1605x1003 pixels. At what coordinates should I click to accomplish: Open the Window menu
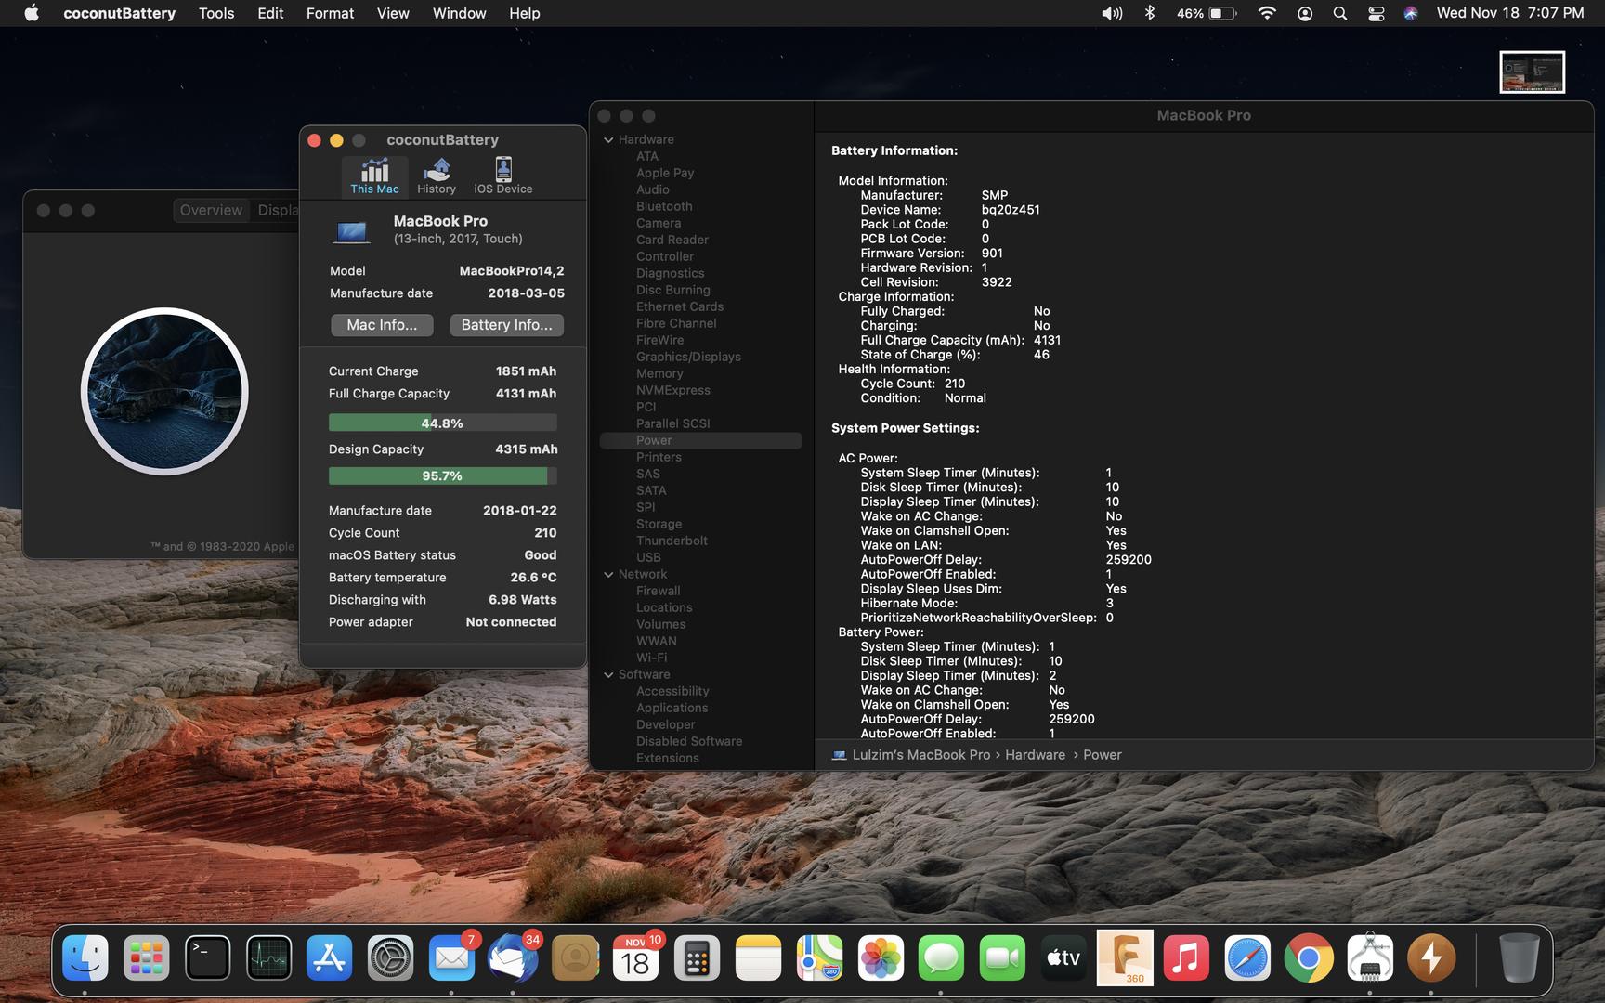459,13
